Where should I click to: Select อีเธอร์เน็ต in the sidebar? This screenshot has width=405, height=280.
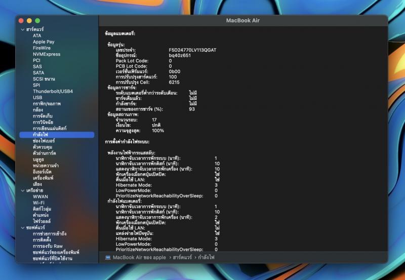(42, 172)
